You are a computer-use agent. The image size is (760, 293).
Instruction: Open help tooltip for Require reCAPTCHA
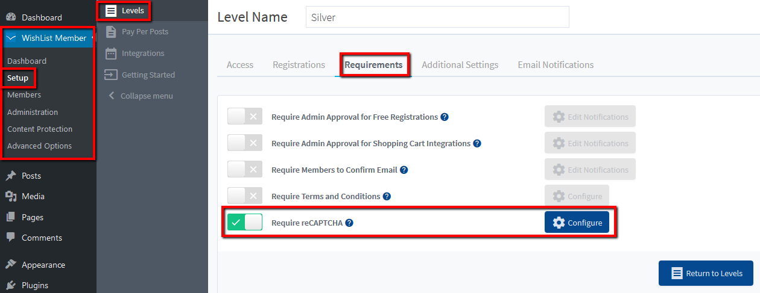(349, 223)
